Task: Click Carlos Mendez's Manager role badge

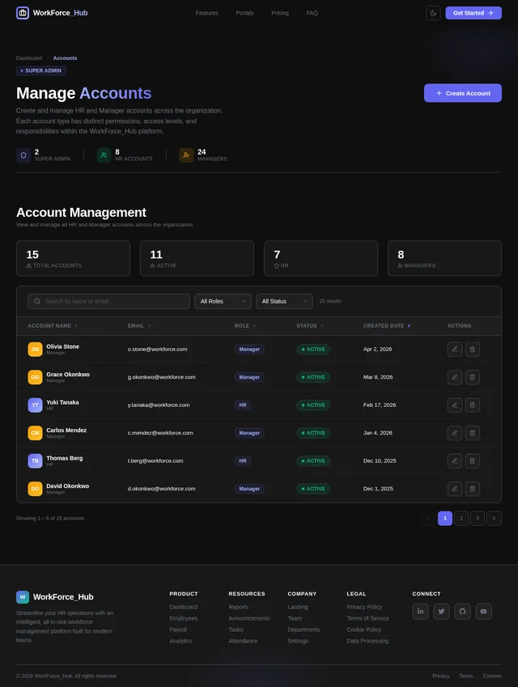Action: point(249,433)
